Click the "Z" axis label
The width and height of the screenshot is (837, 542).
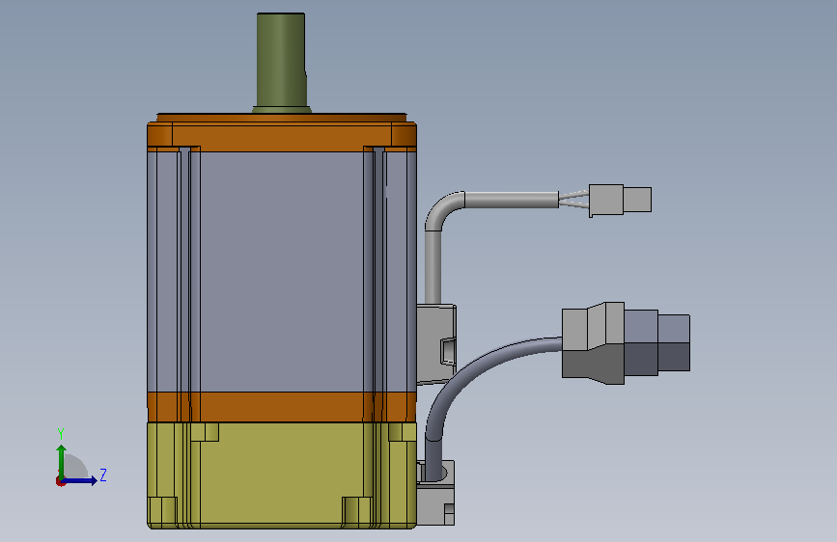click(103, 474)
